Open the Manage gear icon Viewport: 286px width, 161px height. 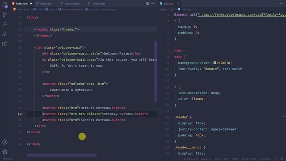click(5, 152)
